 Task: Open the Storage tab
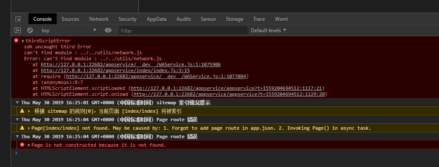(x=234, y=19)
